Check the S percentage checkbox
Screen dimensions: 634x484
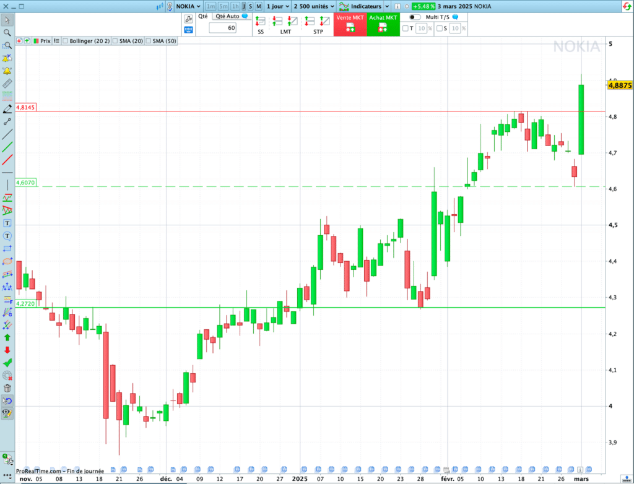click(x=440, y=28)
